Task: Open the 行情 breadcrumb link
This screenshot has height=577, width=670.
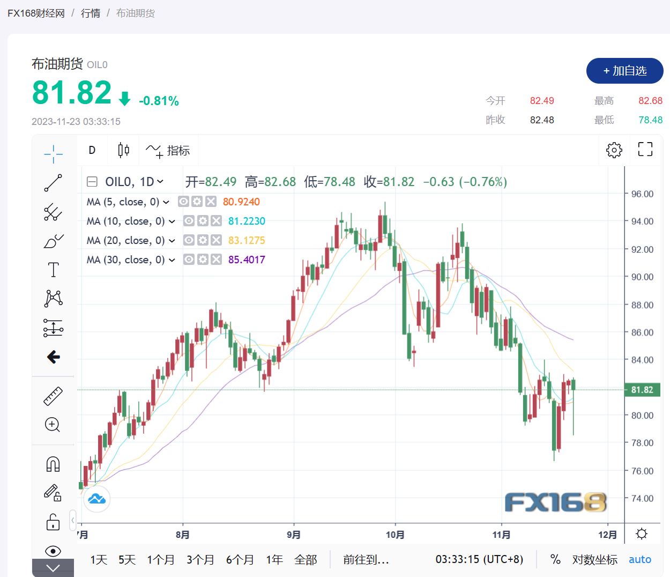Action: [91, 13]
